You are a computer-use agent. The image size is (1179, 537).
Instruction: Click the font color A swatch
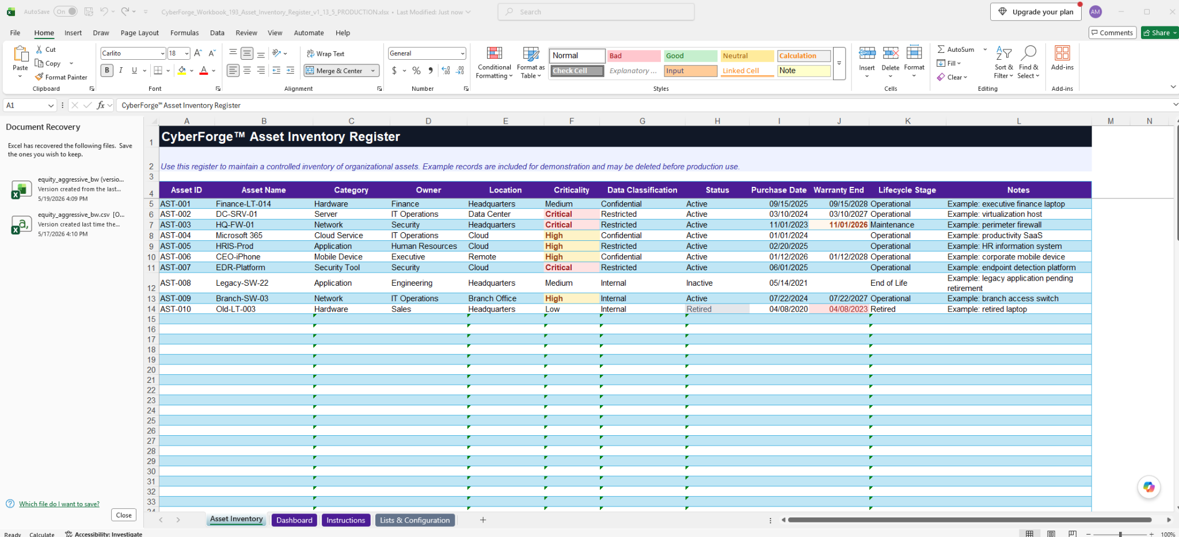click(203, 70)
